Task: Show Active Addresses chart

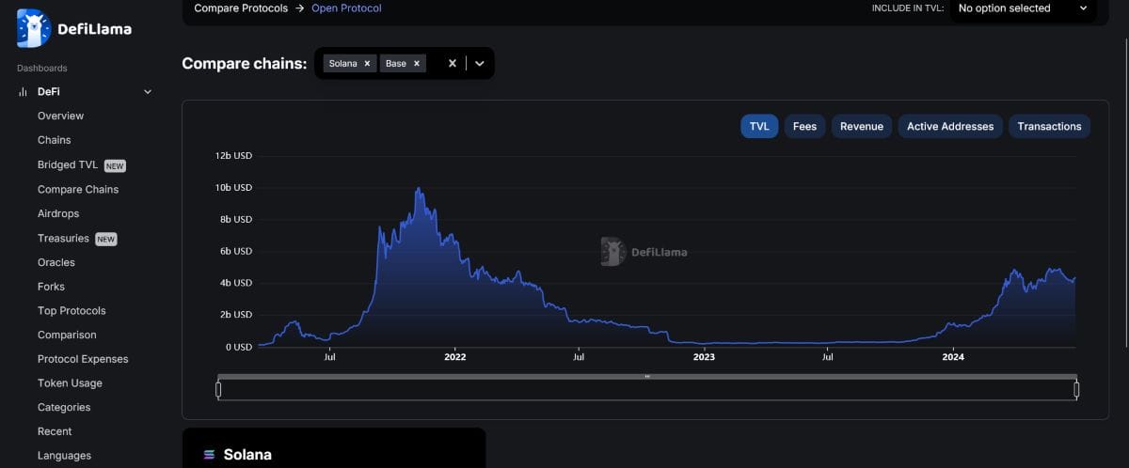Action: [950, 126]
